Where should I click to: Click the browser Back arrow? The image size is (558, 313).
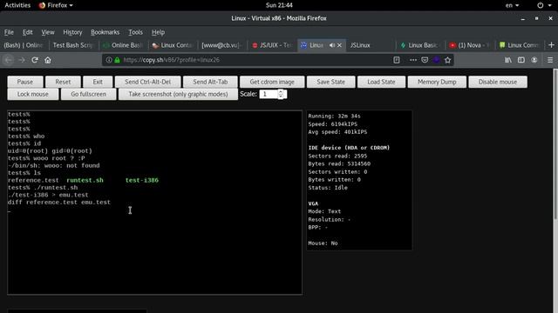tap(9, 60)
